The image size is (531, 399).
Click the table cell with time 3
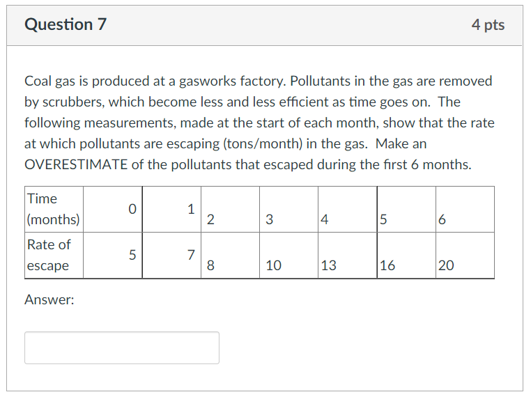click(x=289, y=209)
